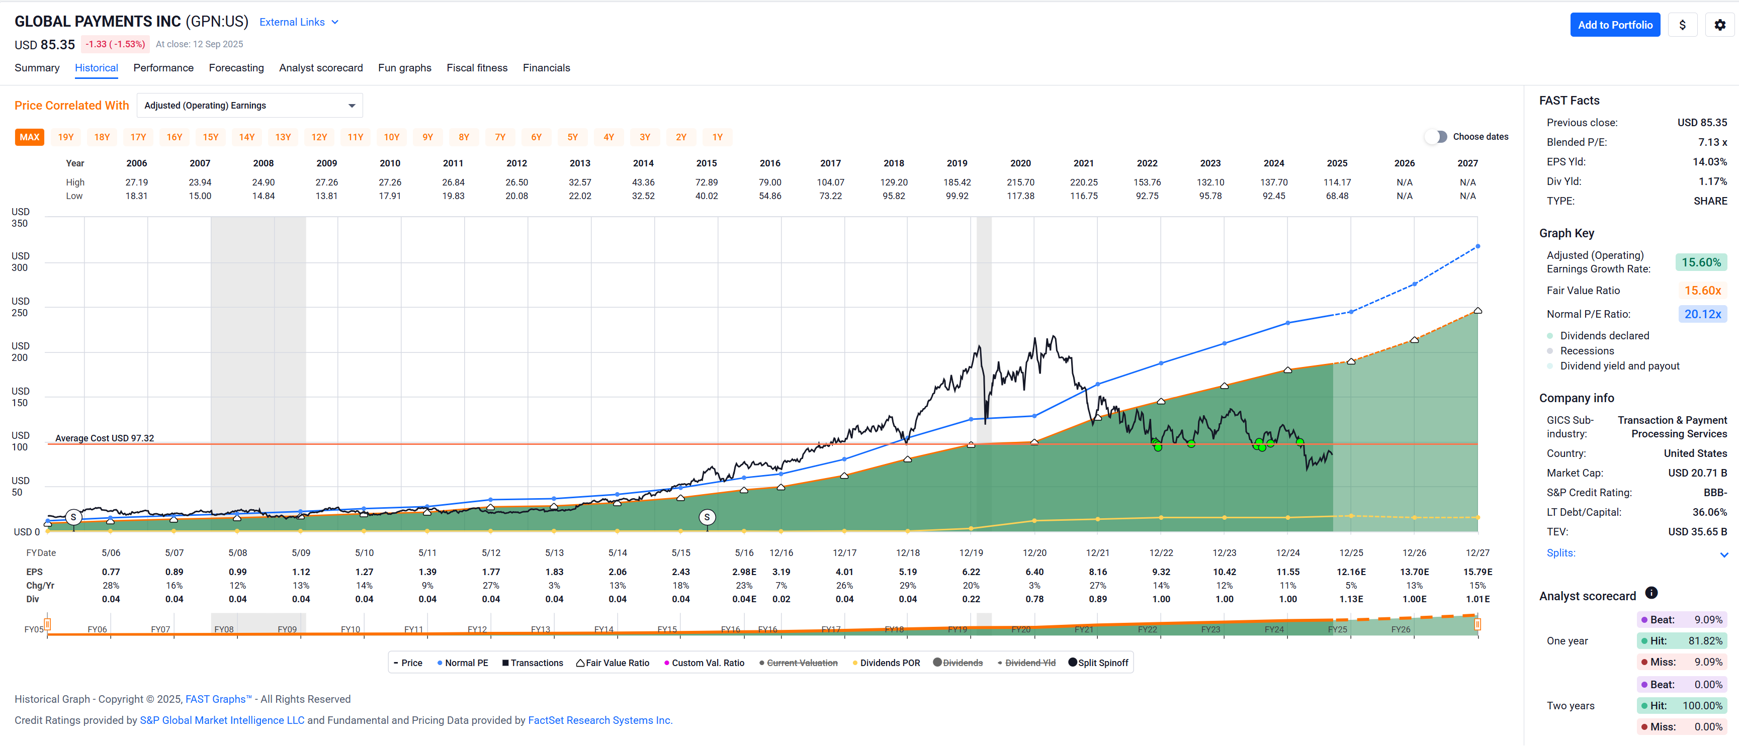
Task: Toggle the Transactions legend square
Action: click(x=505, y=664)
